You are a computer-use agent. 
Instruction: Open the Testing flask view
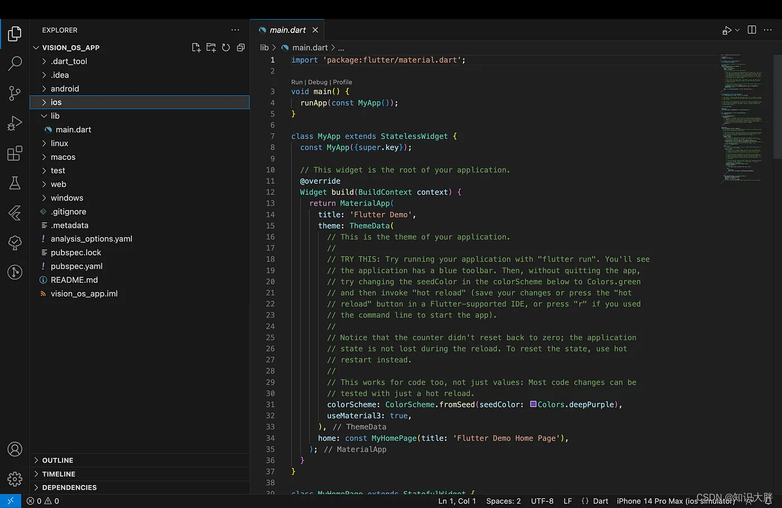click(15, 183)
